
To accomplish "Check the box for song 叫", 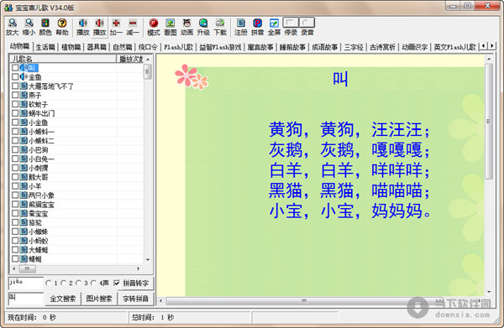I will point(15,68).
